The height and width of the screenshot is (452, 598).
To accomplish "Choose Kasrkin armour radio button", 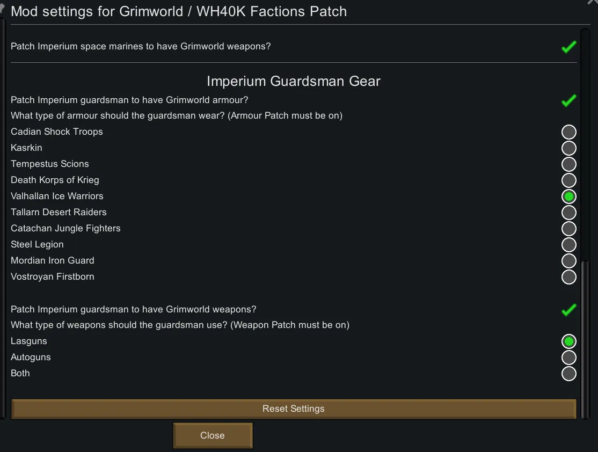I will tap(568, 148).
